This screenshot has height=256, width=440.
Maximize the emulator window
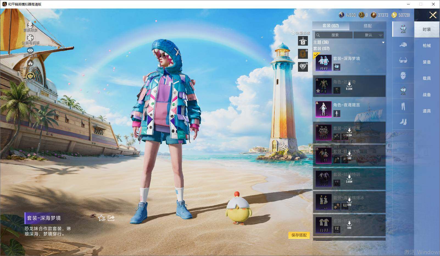pyautogui.click(x=421, y=4)
